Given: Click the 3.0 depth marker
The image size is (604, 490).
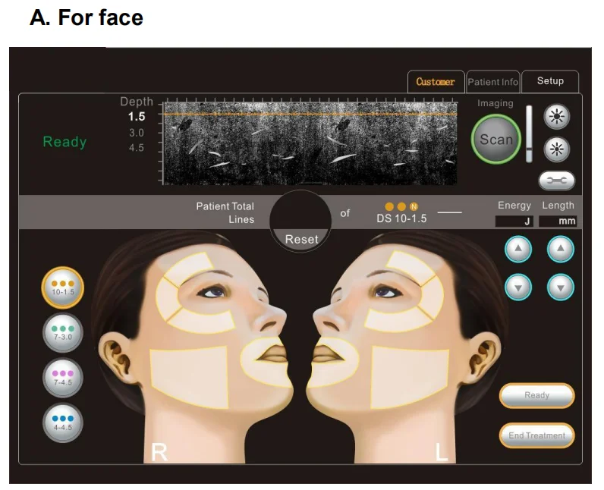Looking at the screenshot, I should tap(137, 133).
